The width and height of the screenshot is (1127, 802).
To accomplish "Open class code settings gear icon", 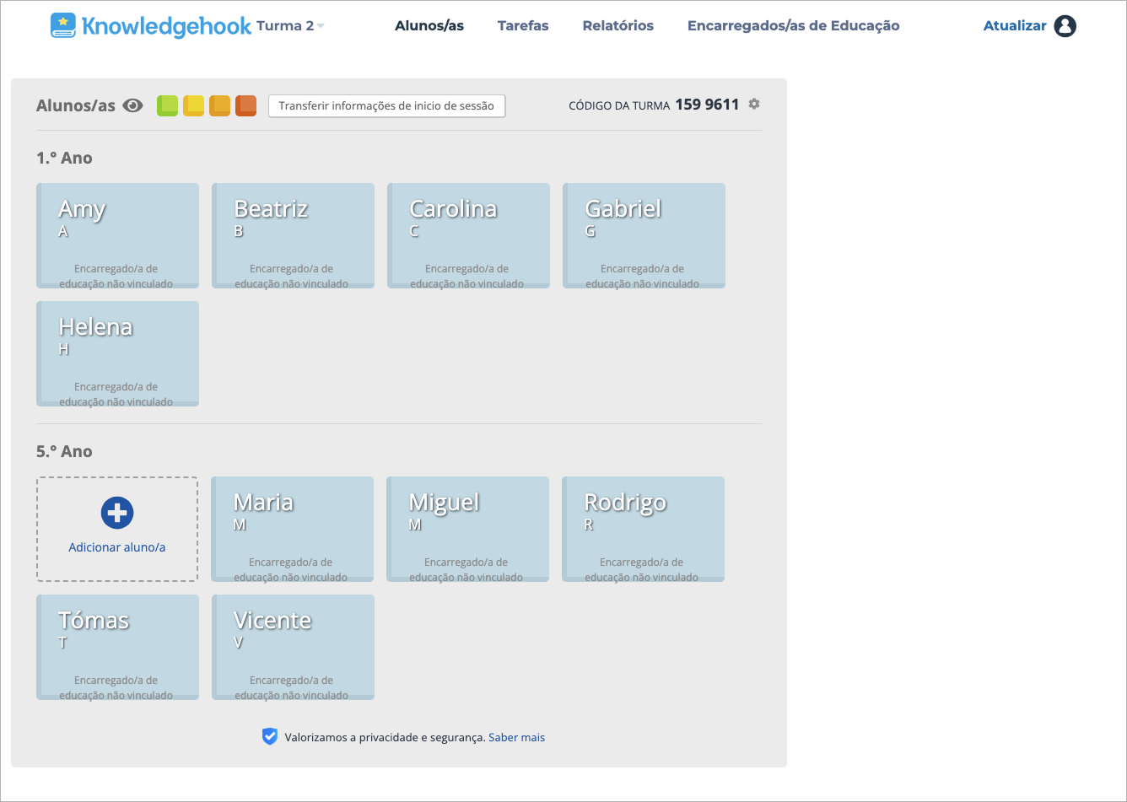I will (754, 104).
